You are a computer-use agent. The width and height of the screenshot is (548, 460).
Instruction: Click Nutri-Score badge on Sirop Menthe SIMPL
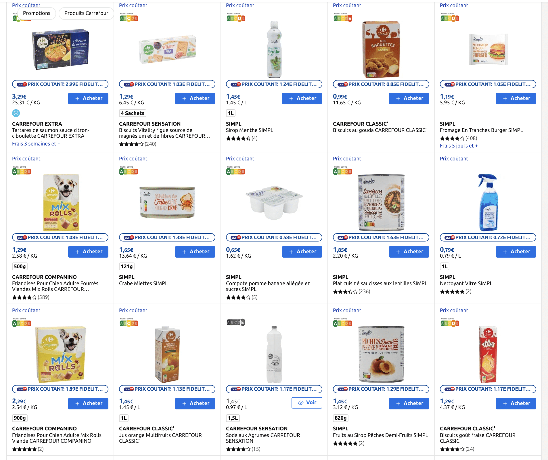pos(236,18)
